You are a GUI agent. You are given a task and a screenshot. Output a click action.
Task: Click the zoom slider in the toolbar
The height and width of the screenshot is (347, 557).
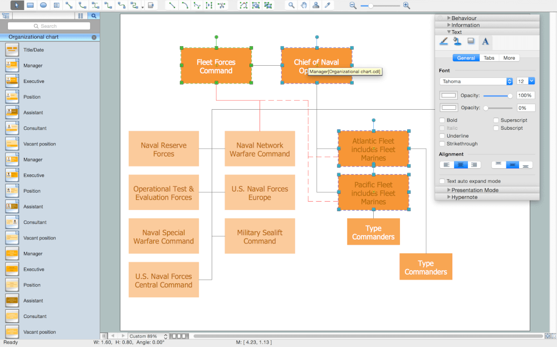pos(380,6)
